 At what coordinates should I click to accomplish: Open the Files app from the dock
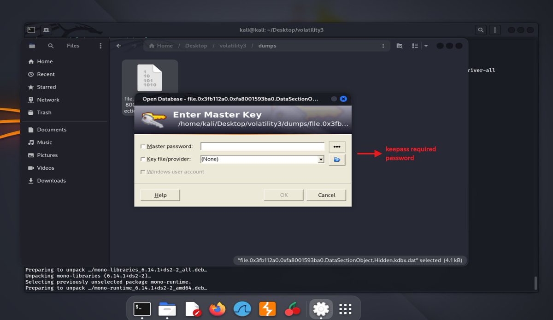(x=167, y=308)
